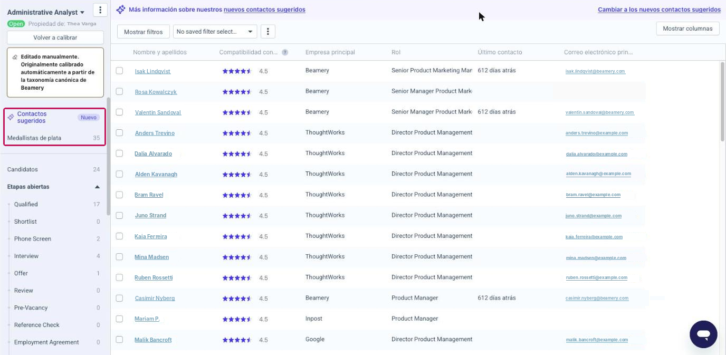Click the sidebar vertical scrollbar
The image size is (726, 355).
[x=109, y=156]
